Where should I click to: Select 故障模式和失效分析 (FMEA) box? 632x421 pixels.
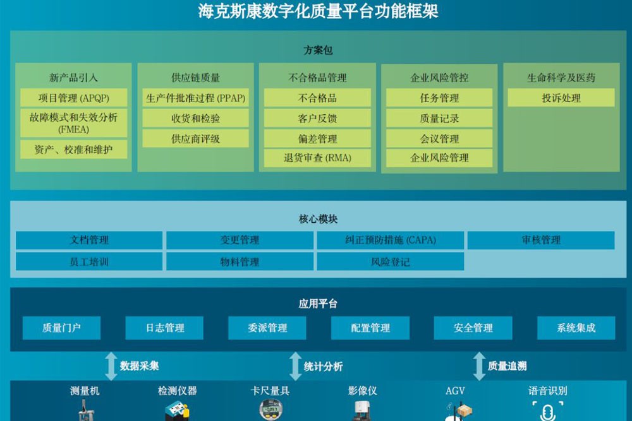[x=74, y=123]
